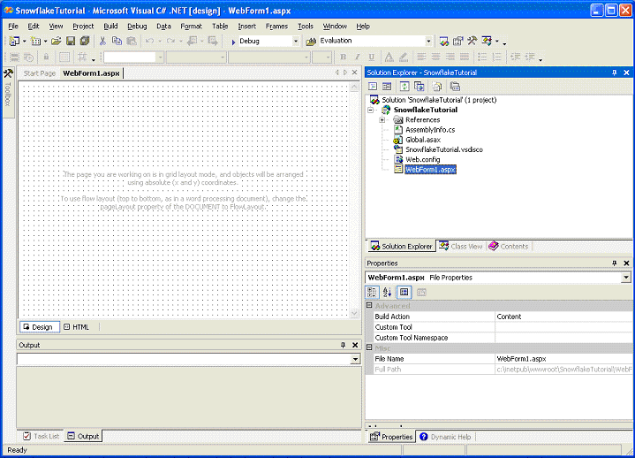Viewport: 635px width, 458px height.
Task: Open the Toolbox hammer icon panel
Action: (x=8, y=73)
